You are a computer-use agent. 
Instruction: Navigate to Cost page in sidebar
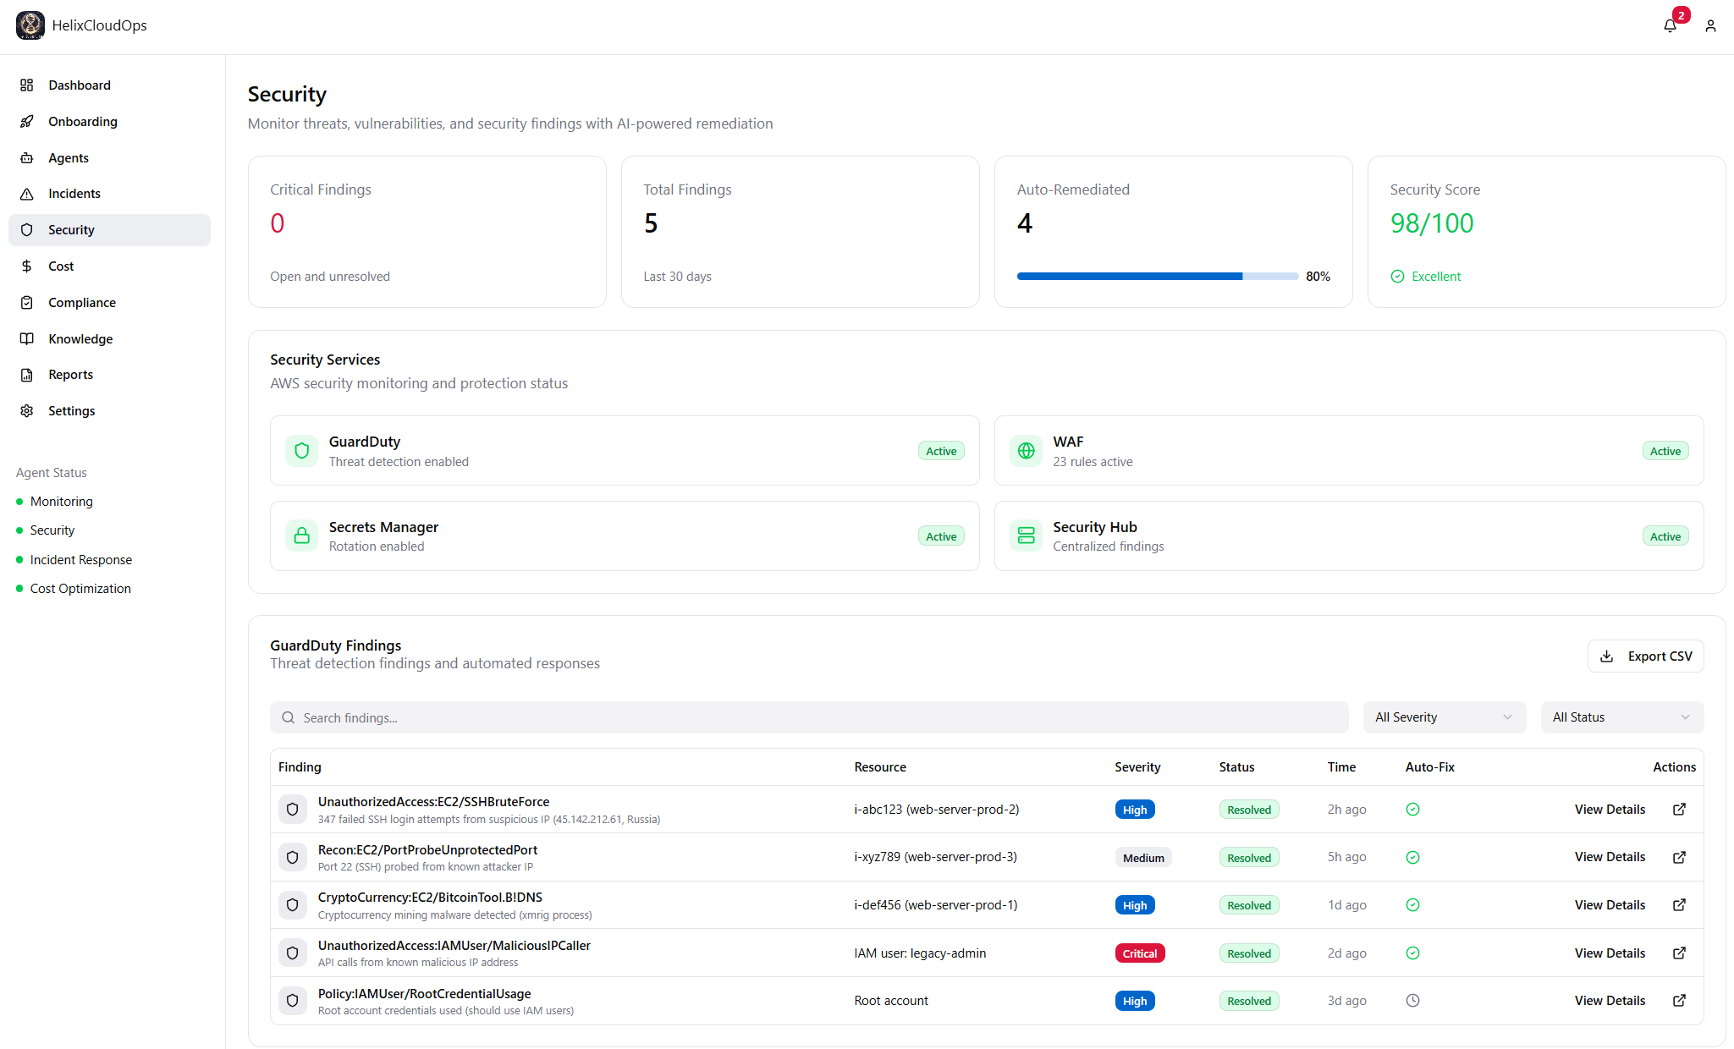[x=61, y=266]
